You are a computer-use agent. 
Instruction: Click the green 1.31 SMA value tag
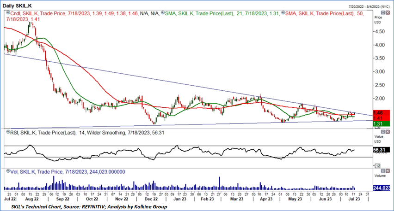click(381, 124)
